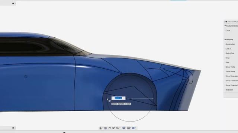Image resolution: width=238 pixels, height=133 pixels.
Task: Click the Show Constraints option label
Action: tap(232, 81)
